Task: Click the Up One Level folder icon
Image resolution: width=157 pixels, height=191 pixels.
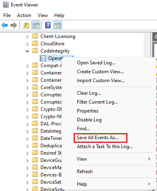Action: 26,25
